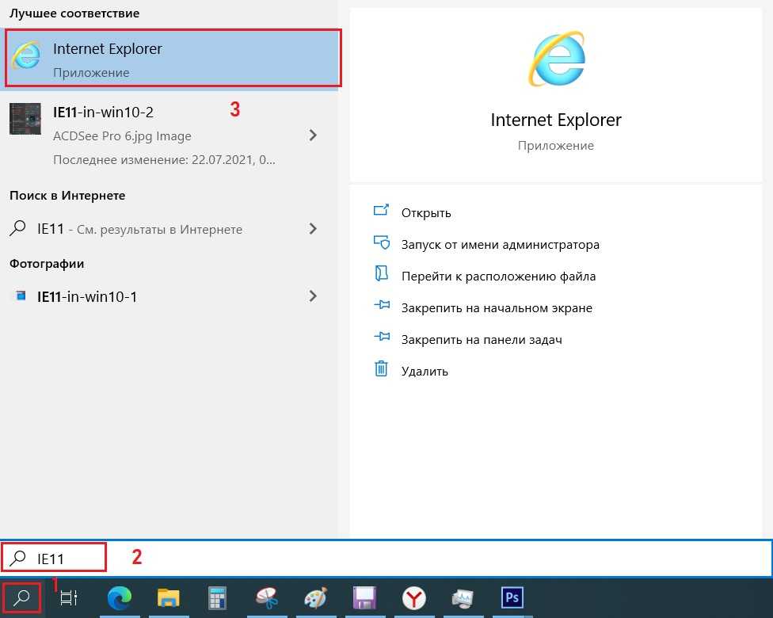Viewport: 773px width, 618px height.
Task: Launch Yandex Browser from the taskbar
Action: [413, 598]
